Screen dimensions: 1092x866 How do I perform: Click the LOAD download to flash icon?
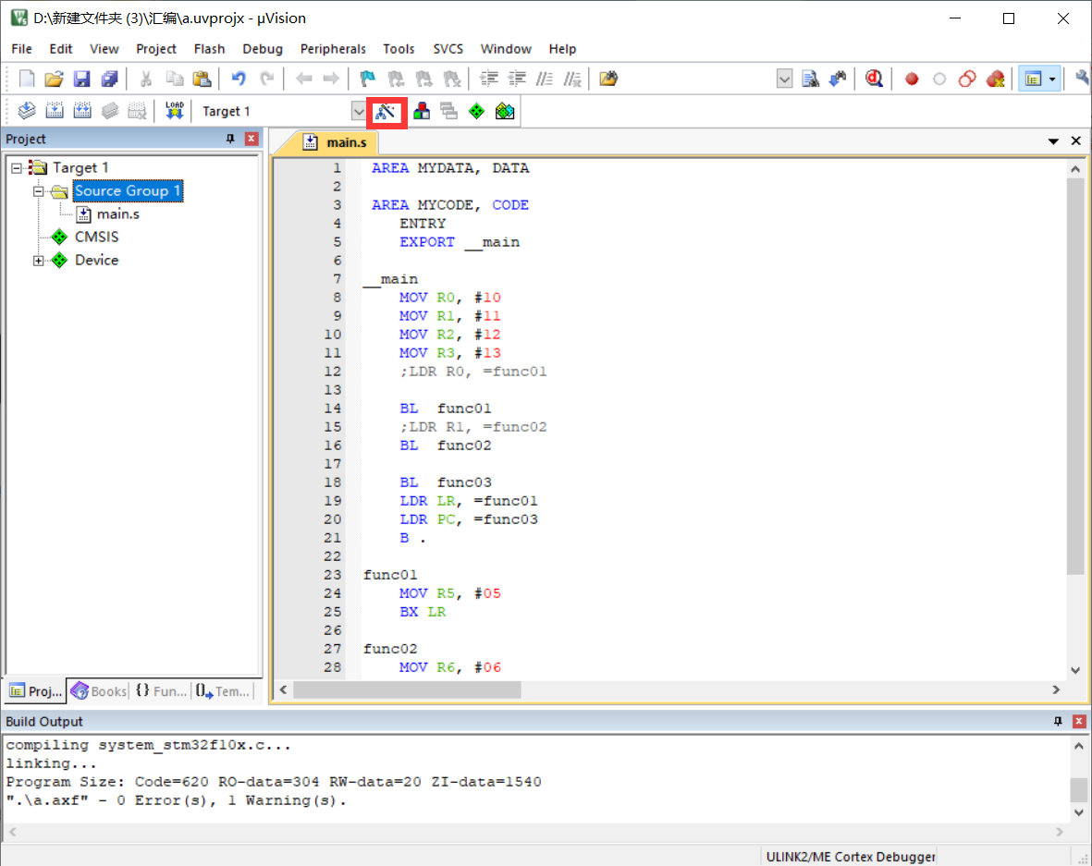(x=174, y=111)
